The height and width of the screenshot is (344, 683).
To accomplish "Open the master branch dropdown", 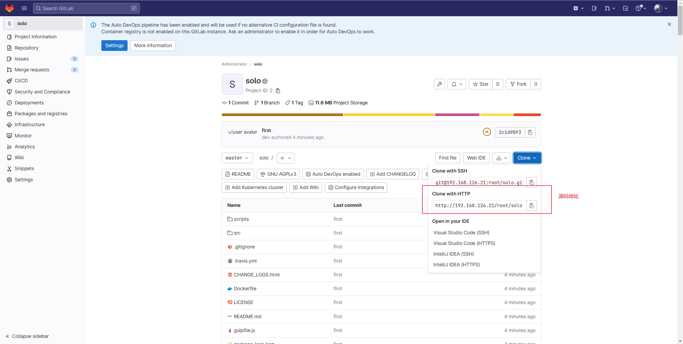I will click(x=237, y=158).
